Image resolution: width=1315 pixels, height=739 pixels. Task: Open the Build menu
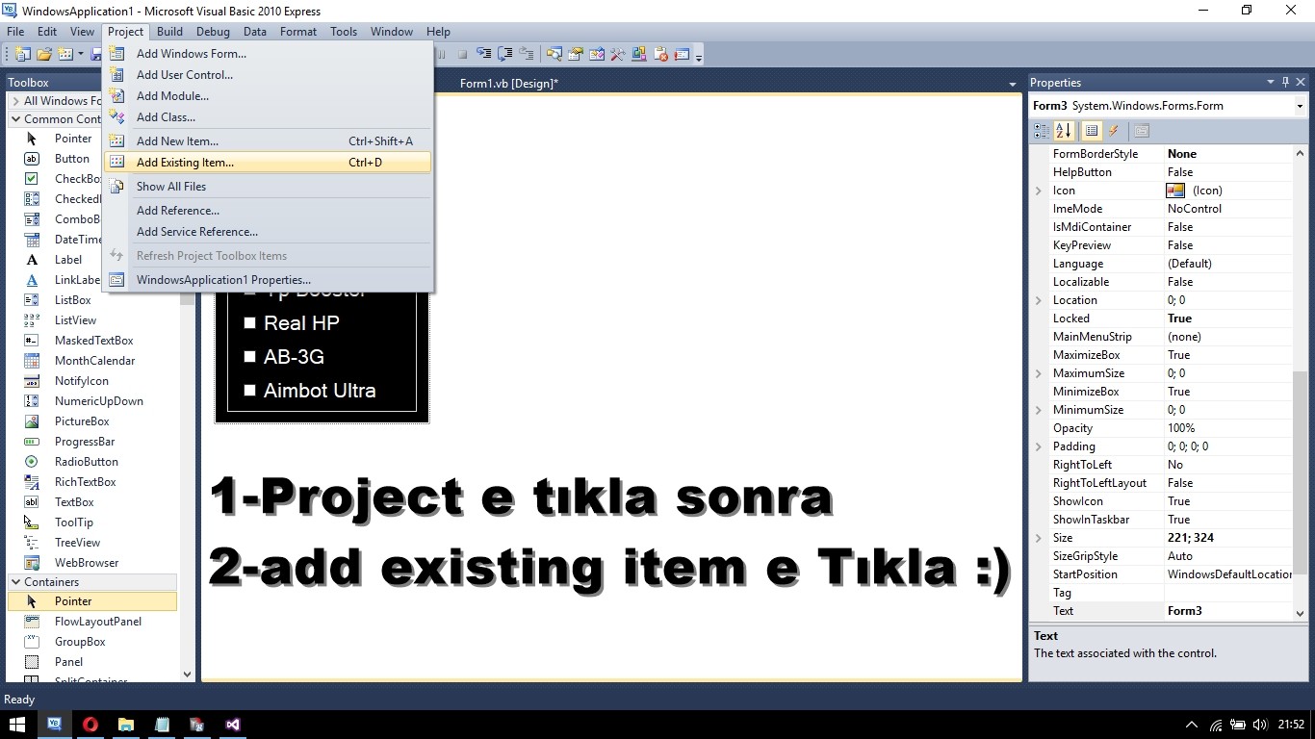(169, 32)
